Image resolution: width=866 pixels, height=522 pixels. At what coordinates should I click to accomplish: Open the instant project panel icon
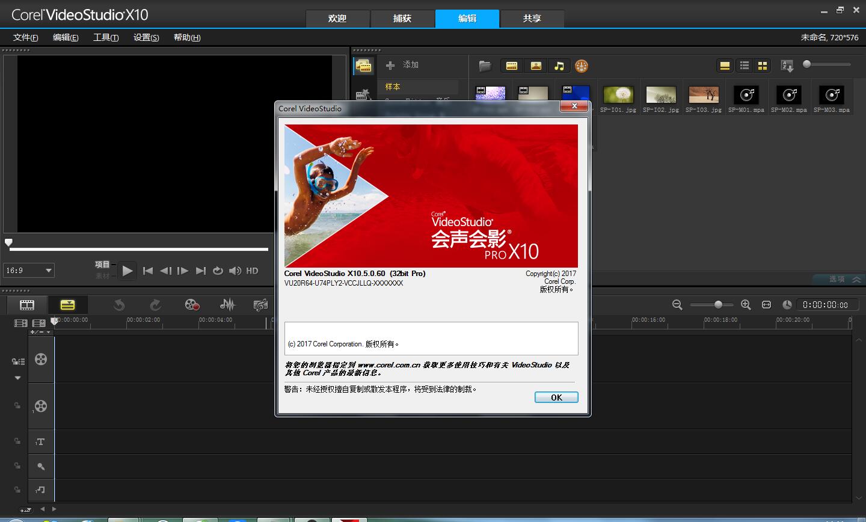point(363,95)
